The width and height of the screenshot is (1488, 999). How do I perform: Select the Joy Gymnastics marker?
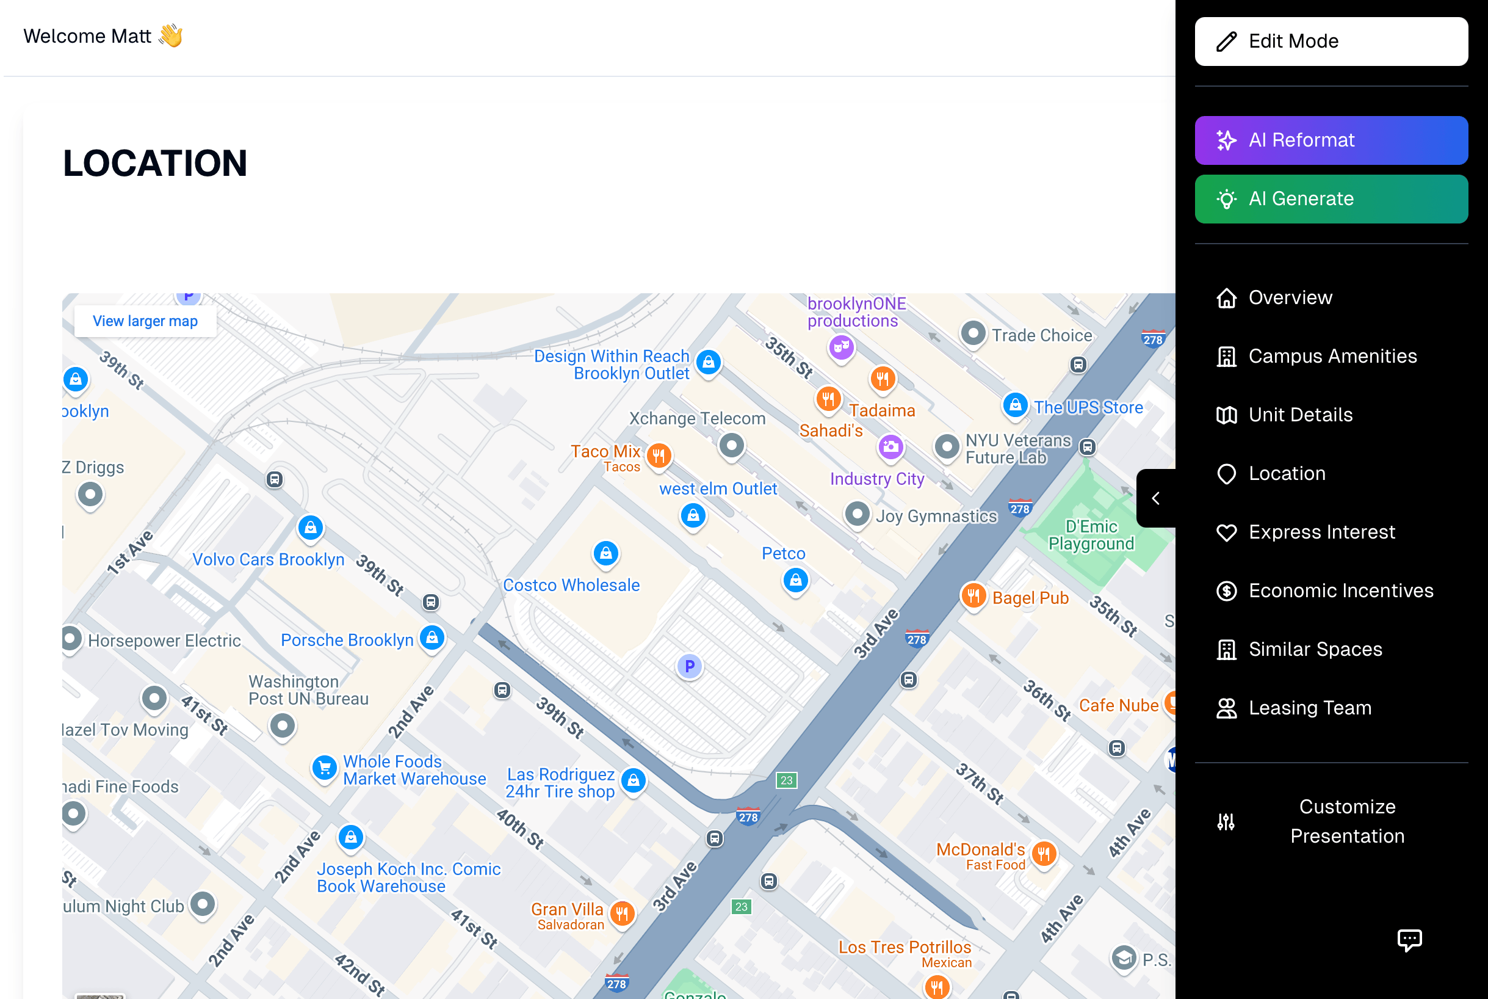click(857, 515)
